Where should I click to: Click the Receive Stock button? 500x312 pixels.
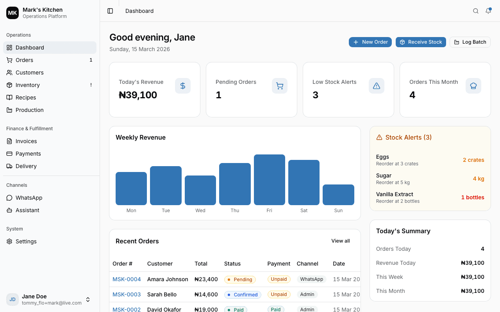pyautogui.click(x=421, y=42)
